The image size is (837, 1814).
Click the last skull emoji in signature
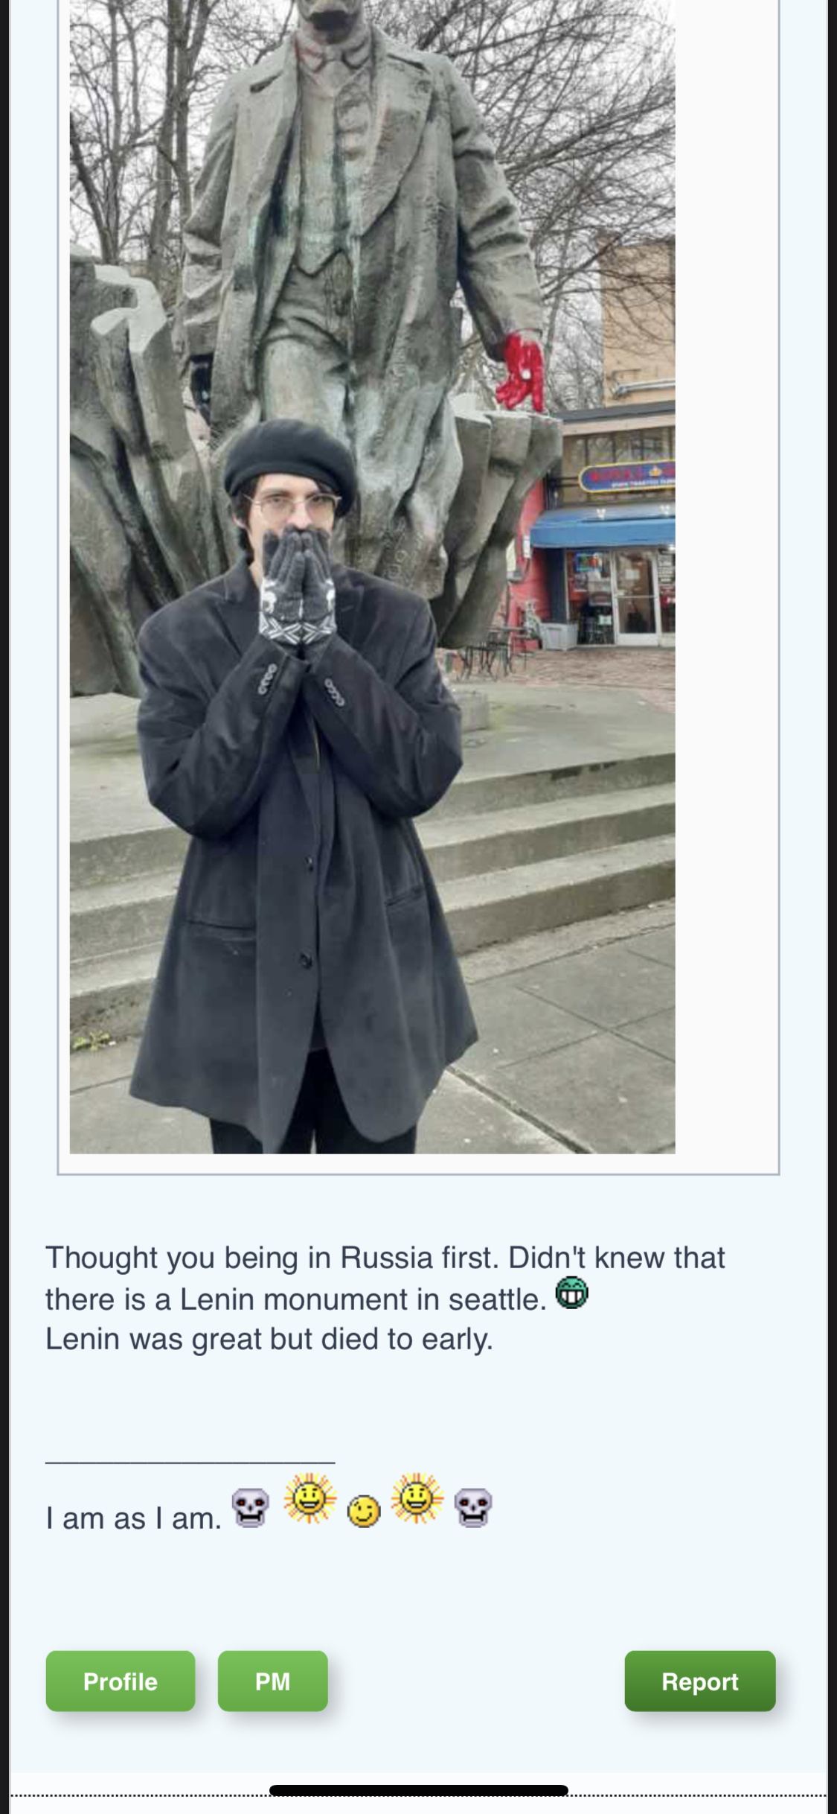(x=473, y=1508)
